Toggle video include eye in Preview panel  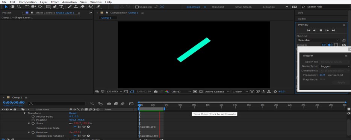324,45
